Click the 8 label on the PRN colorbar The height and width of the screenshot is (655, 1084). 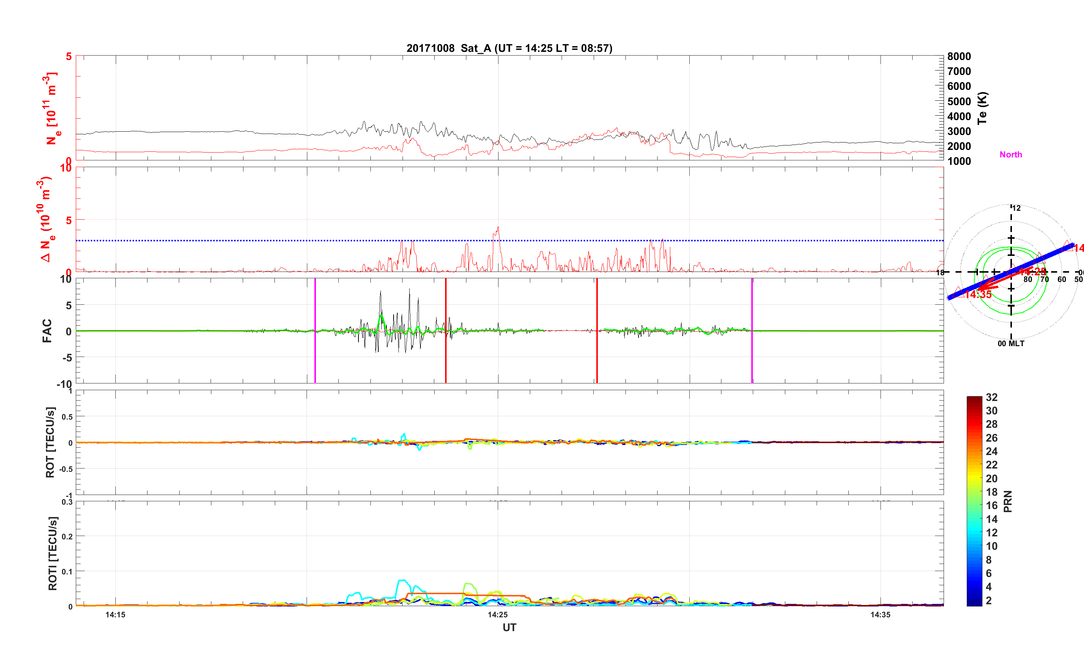coord(988,560)
